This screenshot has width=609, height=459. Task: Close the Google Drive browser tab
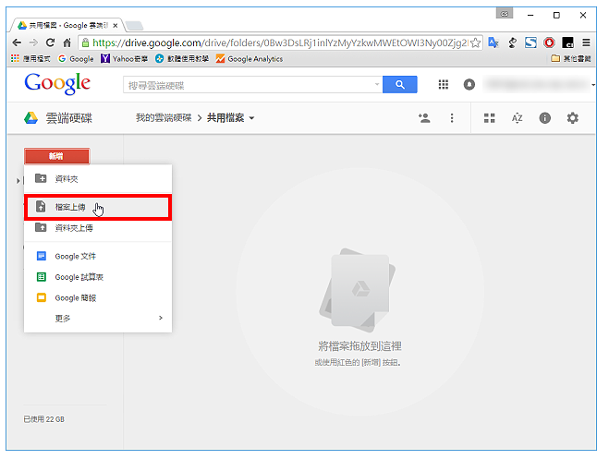[115, 26]
